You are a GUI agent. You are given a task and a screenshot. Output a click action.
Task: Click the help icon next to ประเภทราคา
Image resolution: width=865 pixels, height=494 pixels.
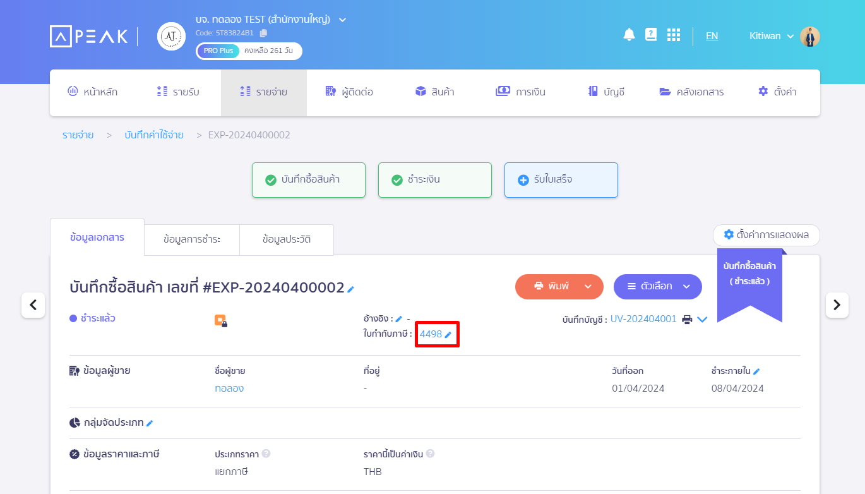pos(266,454)
